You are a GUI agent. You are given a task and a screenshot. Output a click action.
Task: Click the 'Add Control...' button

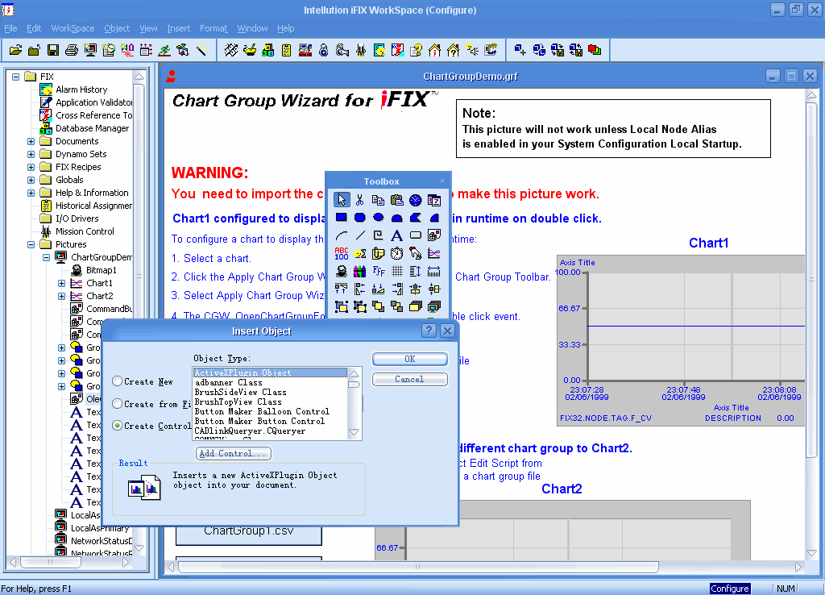[234, 453]
